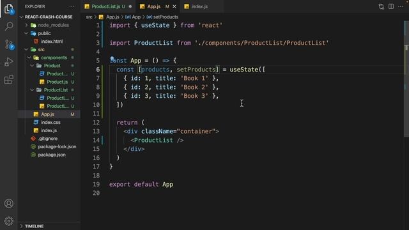The height and width of the screenshot is (230, 409).
Task: Click the EXPLORER panel title
Action: [x=35, y=6]
